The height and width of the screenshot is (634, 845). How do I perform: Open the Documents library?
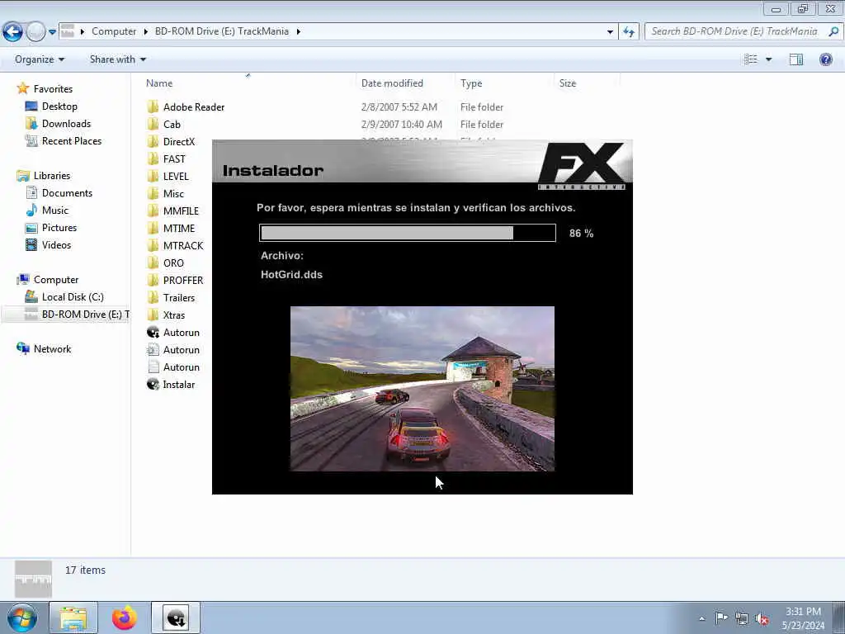[67, 193]
